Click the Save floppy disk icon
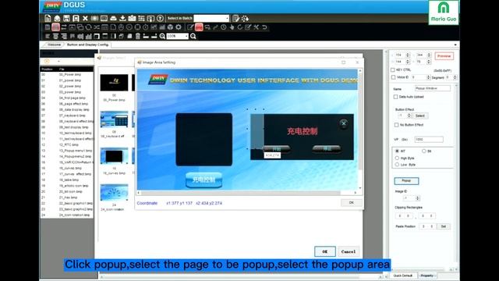Image resolution: width=499 pixels, height=281 pixels. pos(66,19)
